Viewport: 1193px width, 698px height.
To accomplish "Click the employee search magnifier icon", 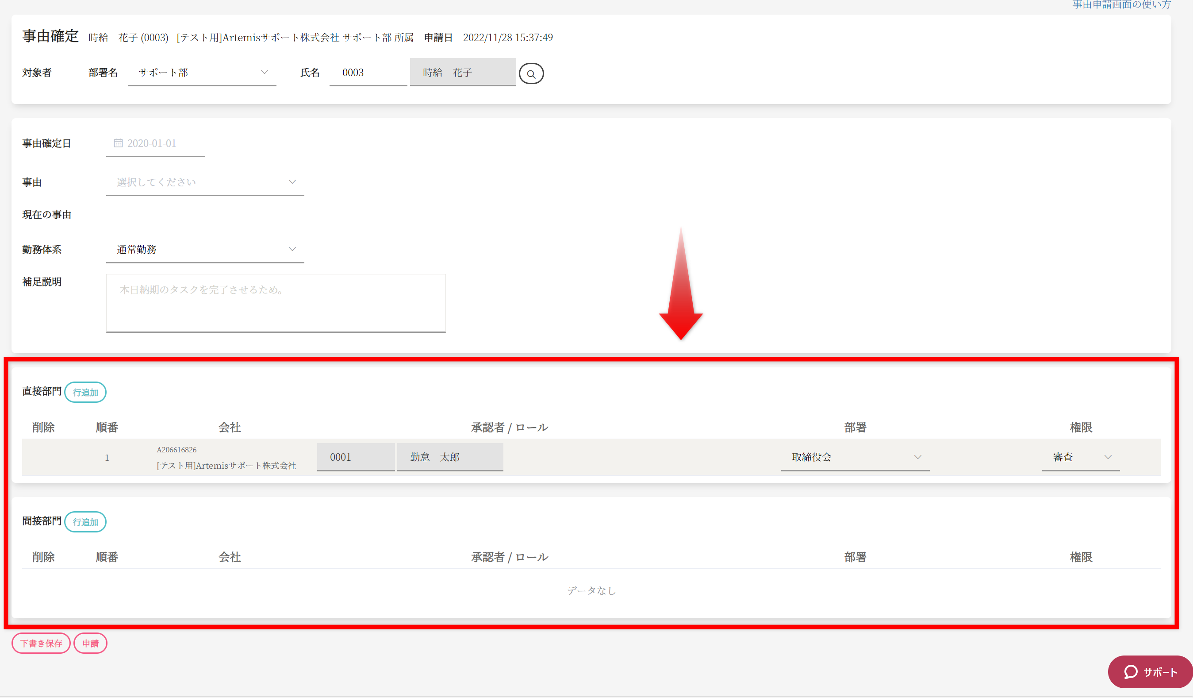I will point(531,74).
